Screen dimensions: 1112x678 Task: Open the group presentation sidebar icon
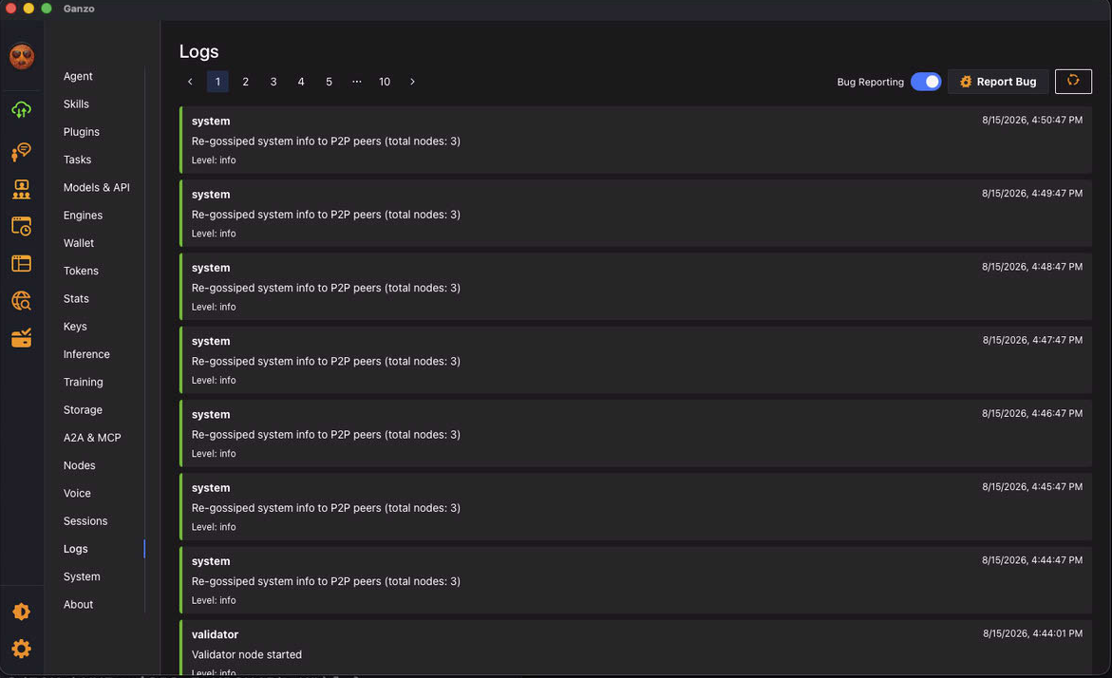click(21, 189)
